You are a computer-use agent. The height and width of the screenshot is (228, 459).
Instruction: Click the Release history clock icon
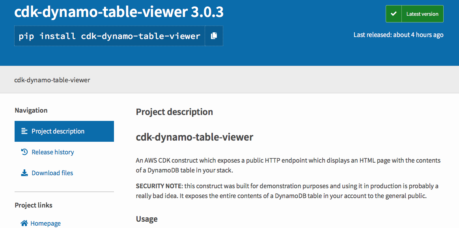tap(24, 152)
